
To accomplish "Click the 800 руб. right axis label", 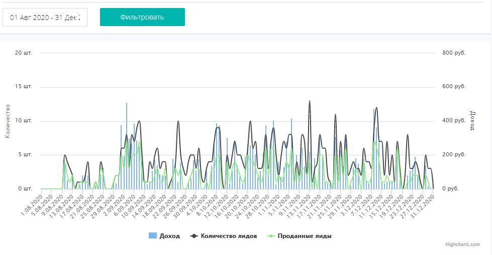I will point(454,53).
